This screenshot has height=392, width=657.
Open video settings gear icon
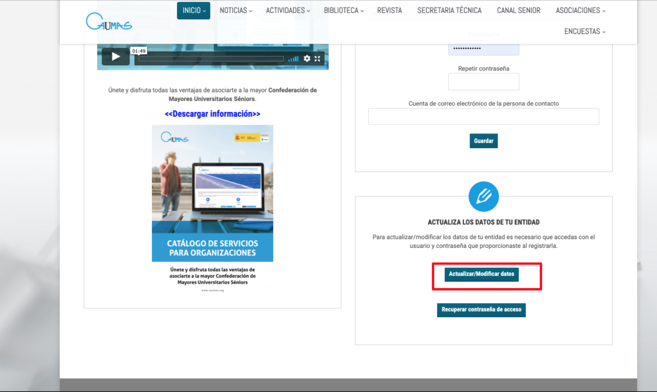click(x=307, y=58)
